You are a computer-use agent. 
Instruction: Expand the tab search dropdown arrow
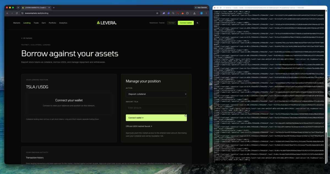pyautogui.click(x=18, y=7)
